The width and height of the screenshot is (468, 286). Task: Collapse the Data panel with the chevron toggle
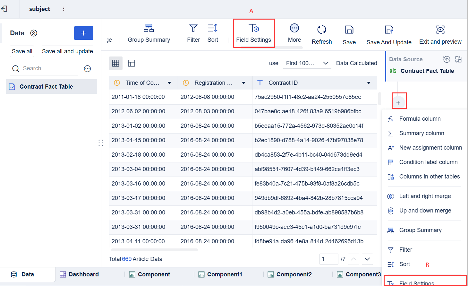[x=33, y=33]
